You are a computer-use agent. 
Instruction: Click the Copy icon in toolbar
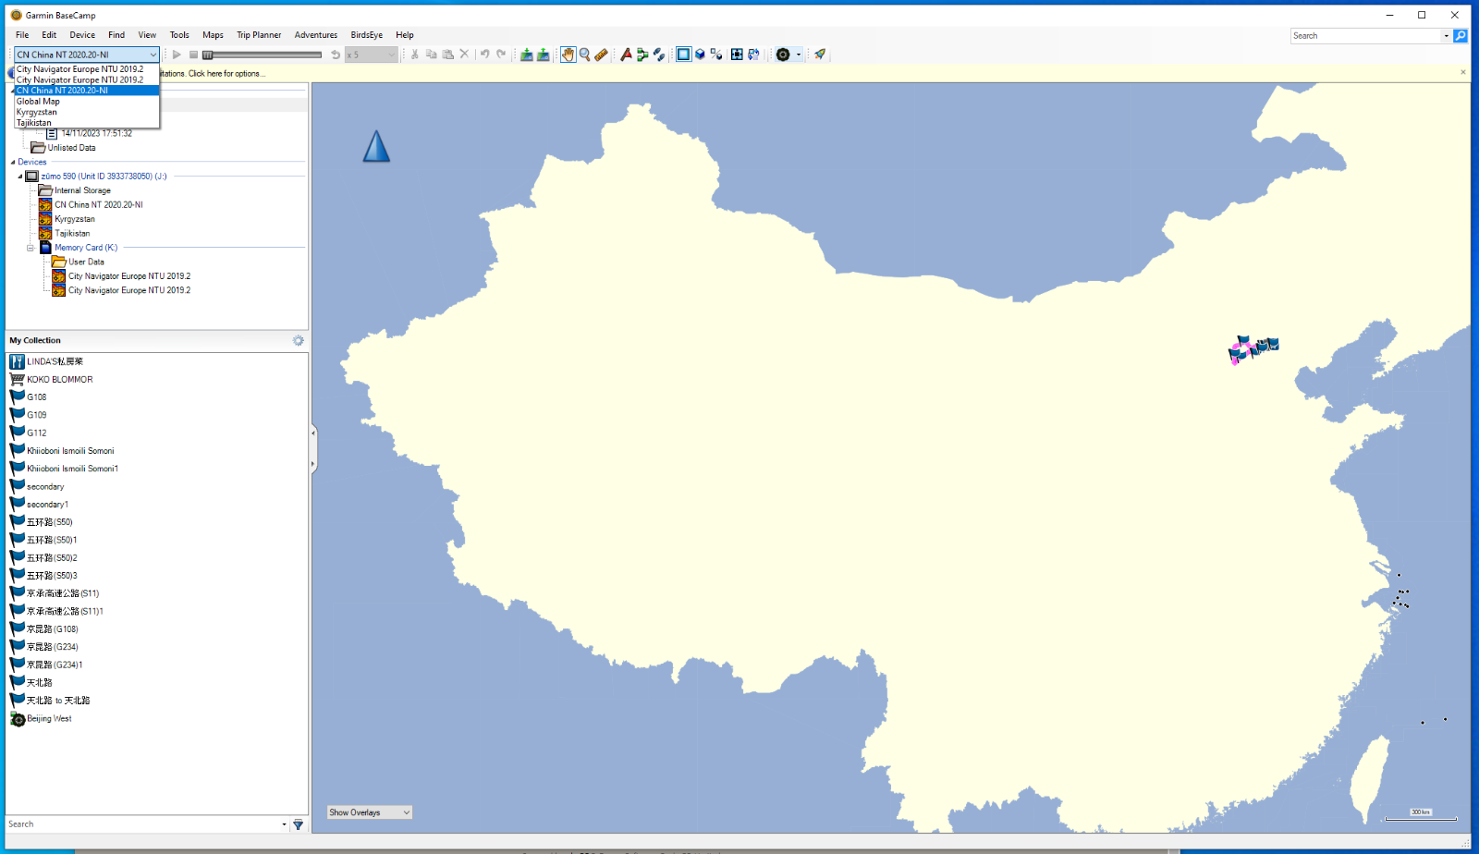click(x=432, y=55)
